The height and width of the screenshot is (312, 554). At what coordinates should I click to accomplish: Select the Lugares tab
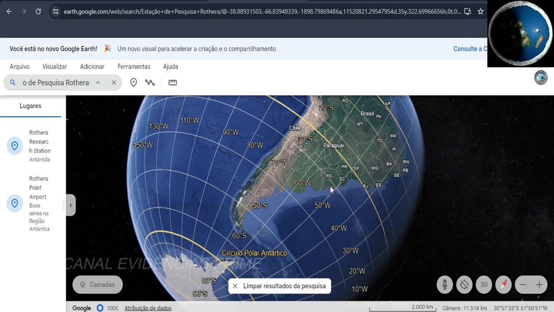point(30,106)
